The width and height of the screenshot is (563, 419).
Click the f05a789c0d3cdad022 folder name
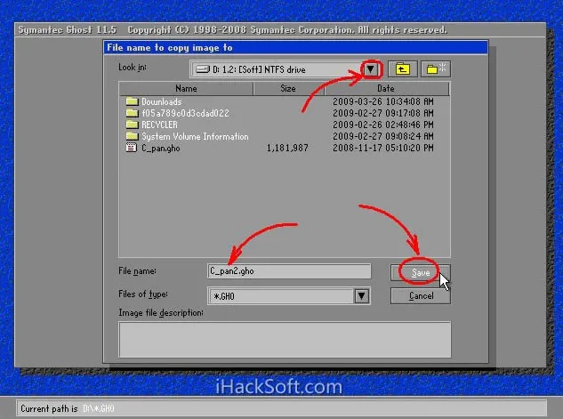185,113
